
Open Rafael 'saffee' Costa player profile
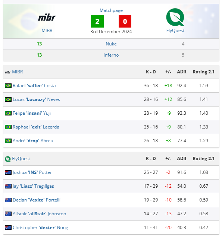tap(34, 86)
